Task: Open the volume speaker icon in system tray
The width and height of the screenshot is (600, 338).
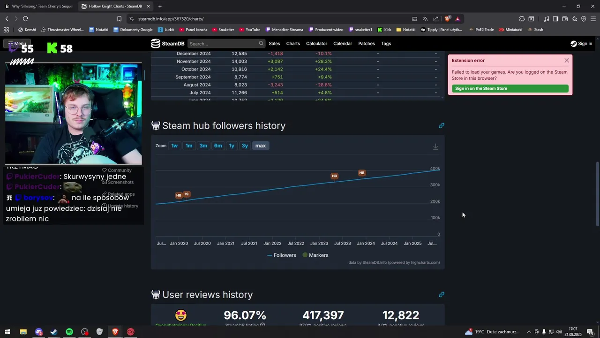Action: [x=559, y=332]
